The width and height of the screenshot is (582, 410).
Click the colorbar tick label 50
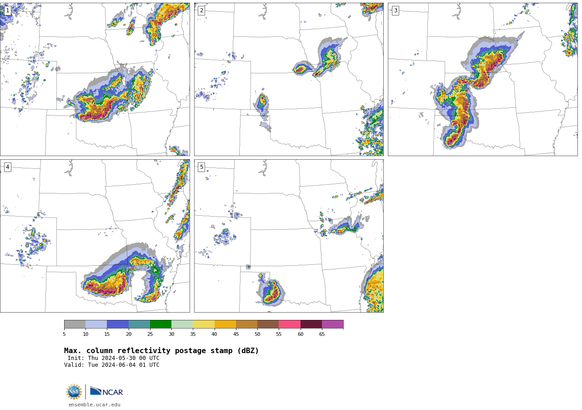[x=257, y=334]
